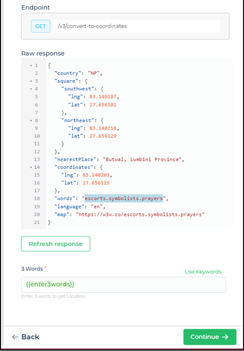Click the Use Keywords link
This screenshot has height=351, width=244.
[203, 272]
